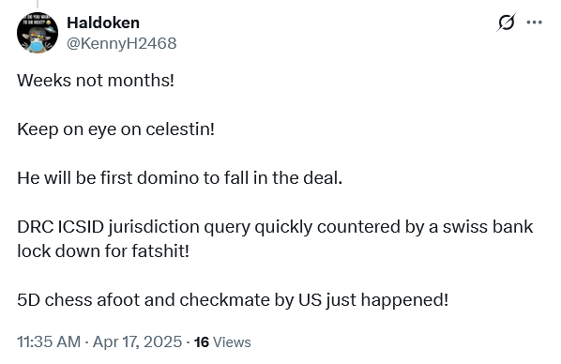Open Haldoken's profile avatar picture

(x=38, y=33)
